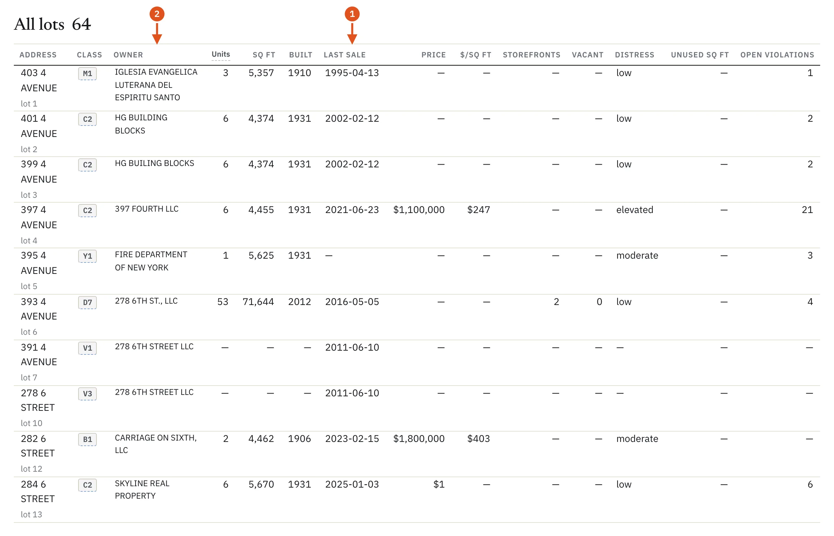Sort by the OWNER column header
This screenshot has height=536, width=834.
click(x=128, y=55)
